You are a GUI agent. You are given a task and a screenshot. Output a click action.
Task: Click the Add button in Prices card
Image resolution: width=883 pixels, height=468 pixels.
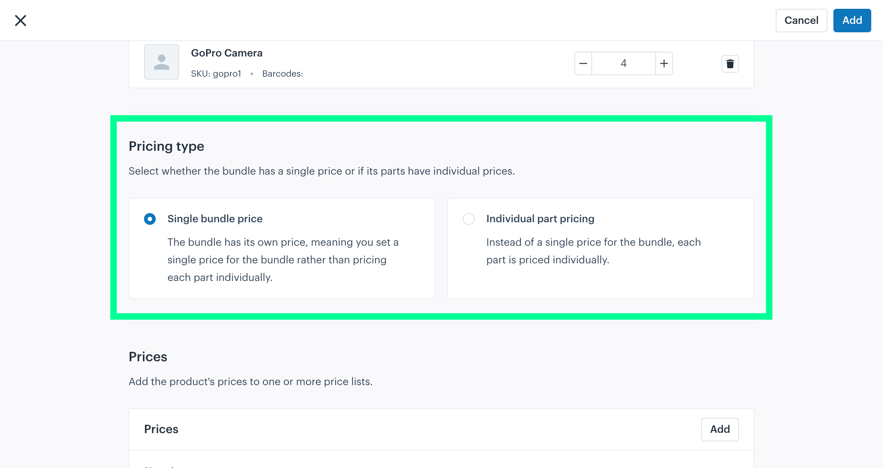(x=720, y=429)
